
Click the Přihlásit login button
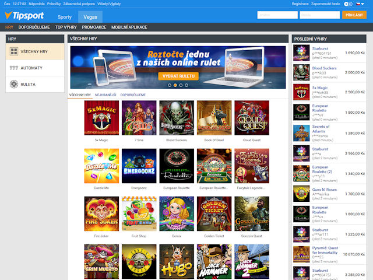point(354,15)
